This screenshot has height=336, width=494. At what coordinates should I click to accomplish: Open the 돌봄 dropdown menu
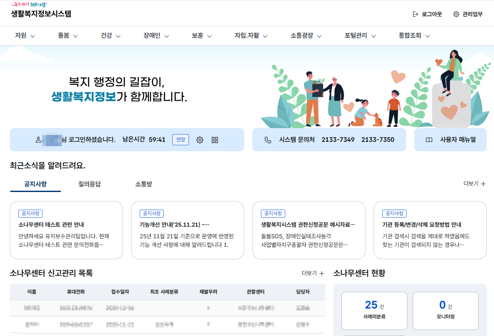(67, 36)
